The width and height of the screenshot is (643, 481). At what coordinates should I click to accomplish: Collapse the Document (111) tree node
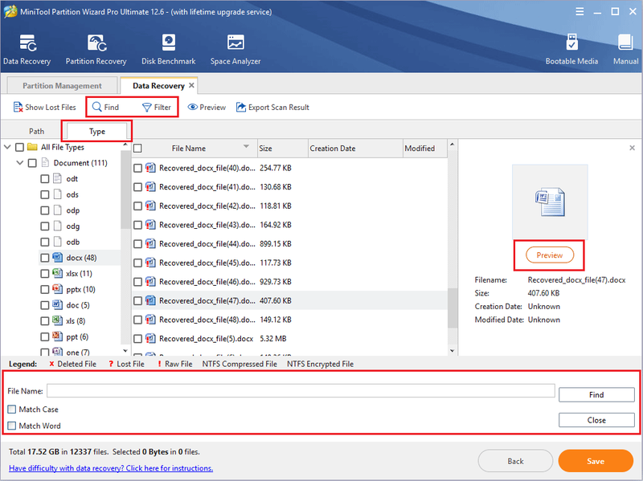coord(19,163)
